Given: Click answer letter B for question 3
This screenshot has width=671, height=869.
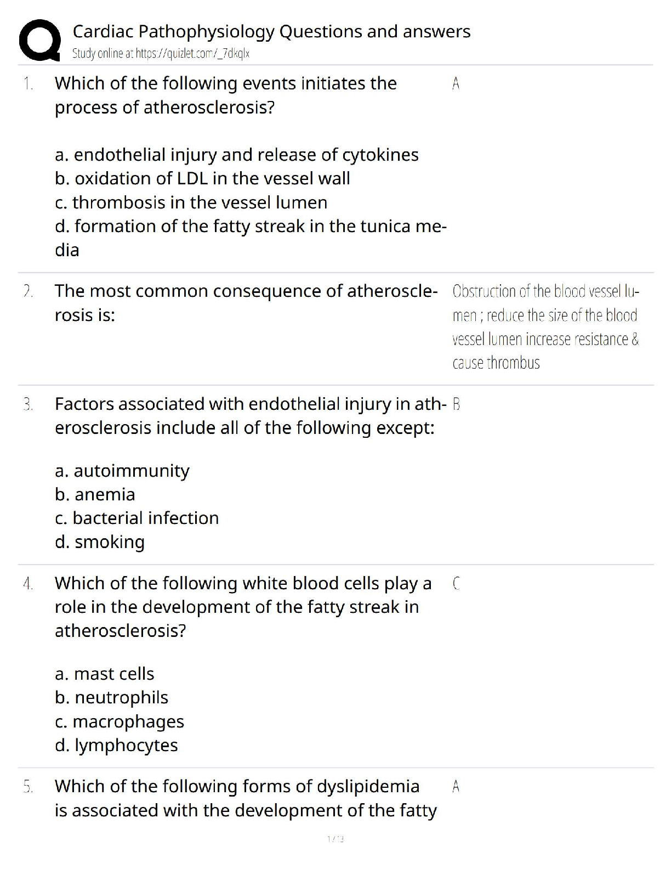Looking at the screenshot, I should pyautogui.click(x=457, y=404).
